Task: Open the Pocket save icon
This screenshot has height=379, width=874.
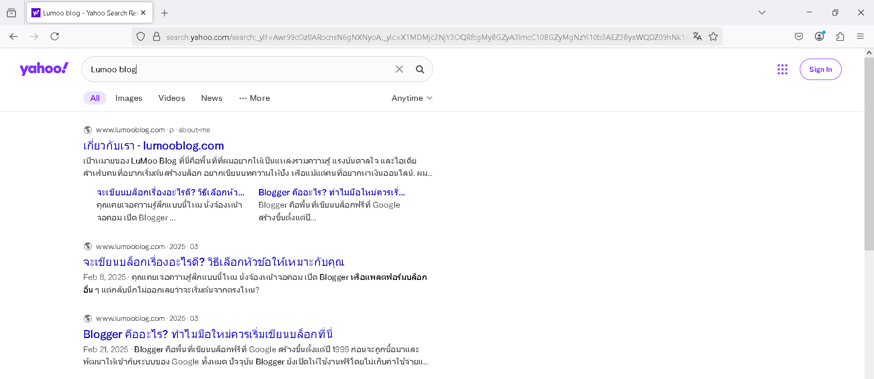Action: click(799, 36)
